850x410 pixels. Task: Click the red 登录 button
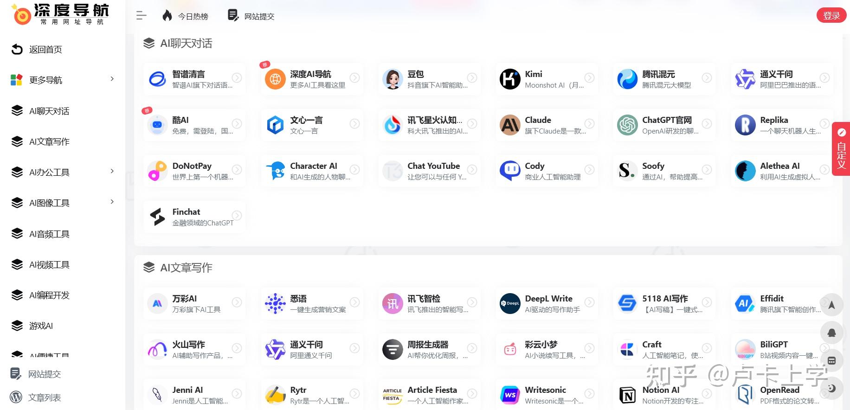[x=831, y=15]
